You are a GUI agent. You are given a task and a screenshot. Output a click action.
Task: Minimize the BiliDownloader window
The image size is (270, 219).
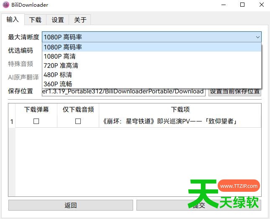(x=224, y=5)
